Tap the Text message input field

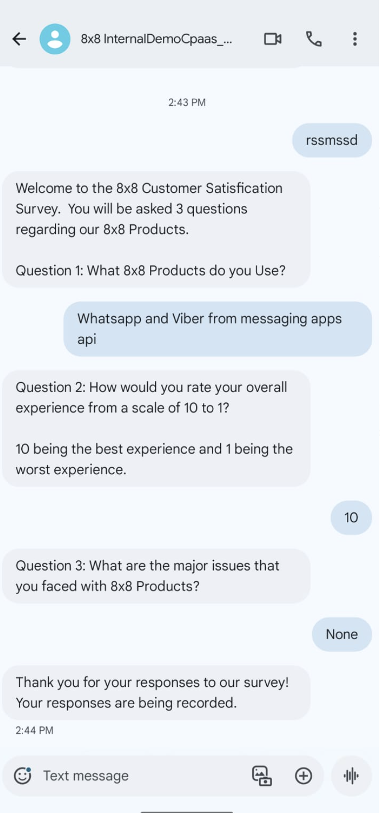click(139, 775)
